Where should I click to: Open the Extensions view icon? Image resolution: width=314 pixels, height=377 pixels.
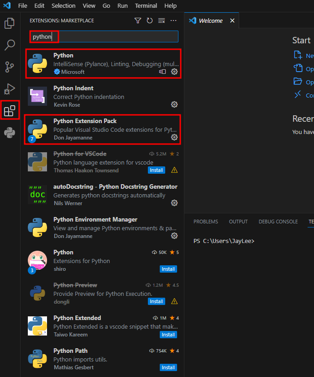[10, 111]
